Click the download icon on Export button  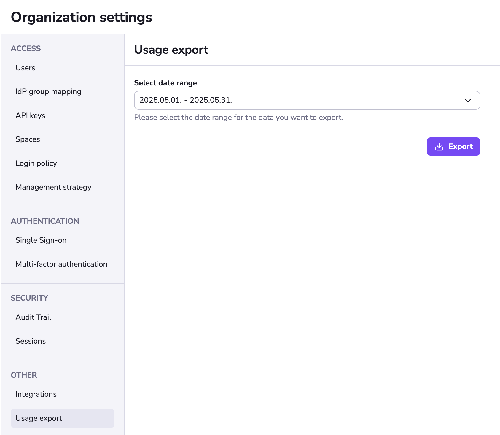439,147
